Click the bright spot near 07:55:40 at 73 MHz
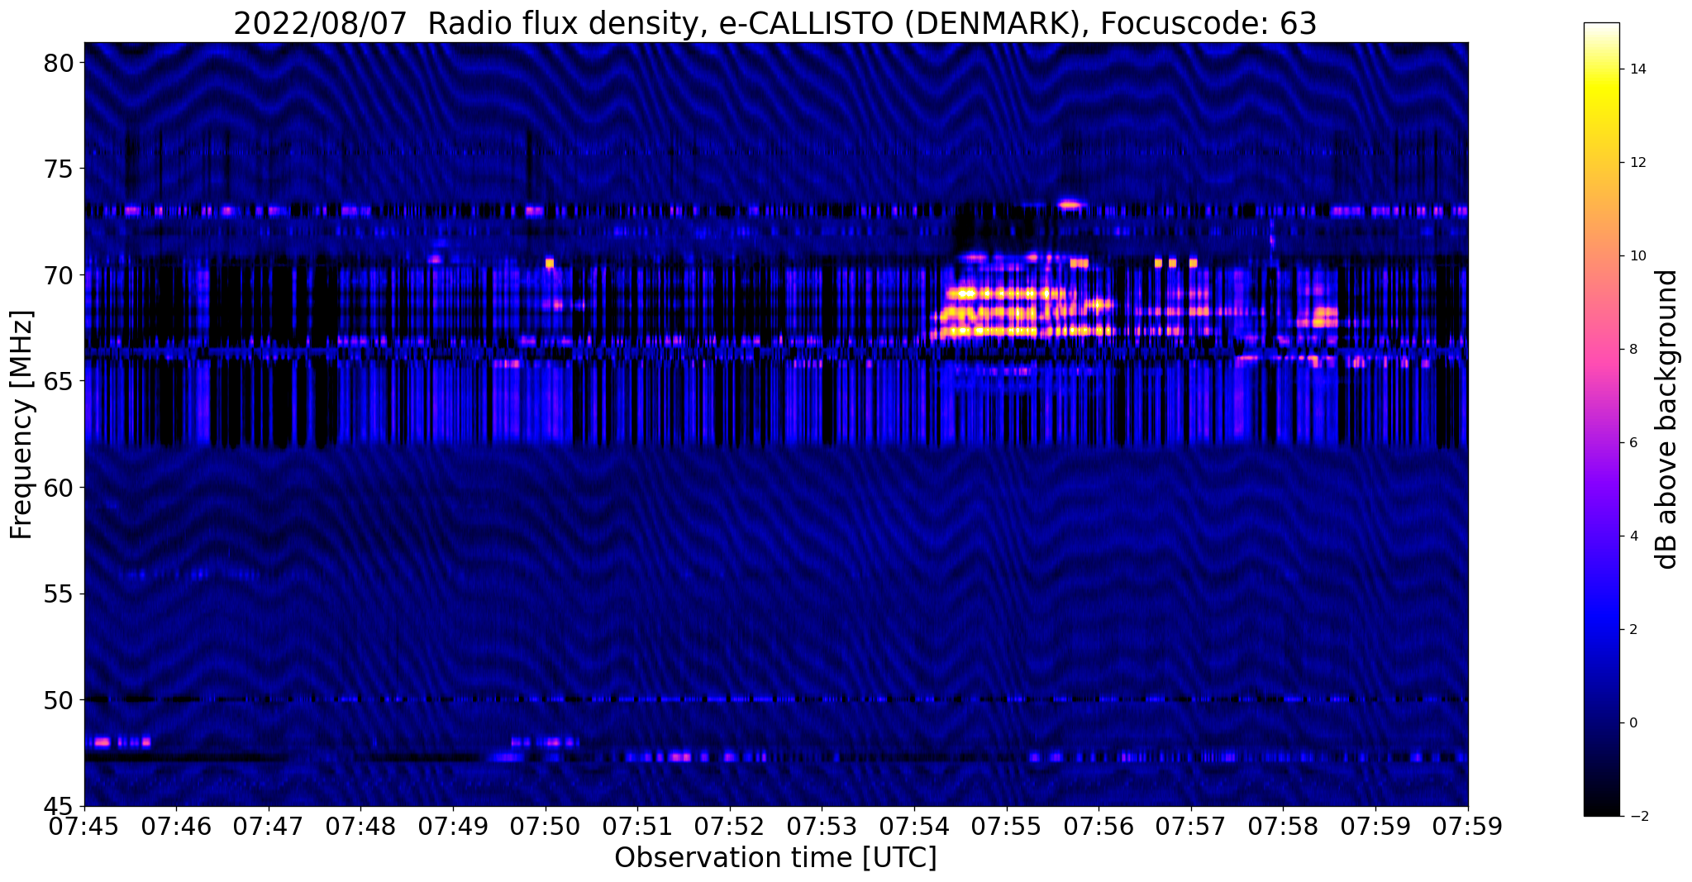 (1070, 204)
